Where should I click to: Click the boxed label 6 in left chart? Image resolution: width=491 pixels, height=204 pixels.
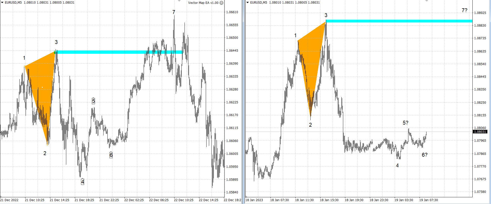point(111,155)
